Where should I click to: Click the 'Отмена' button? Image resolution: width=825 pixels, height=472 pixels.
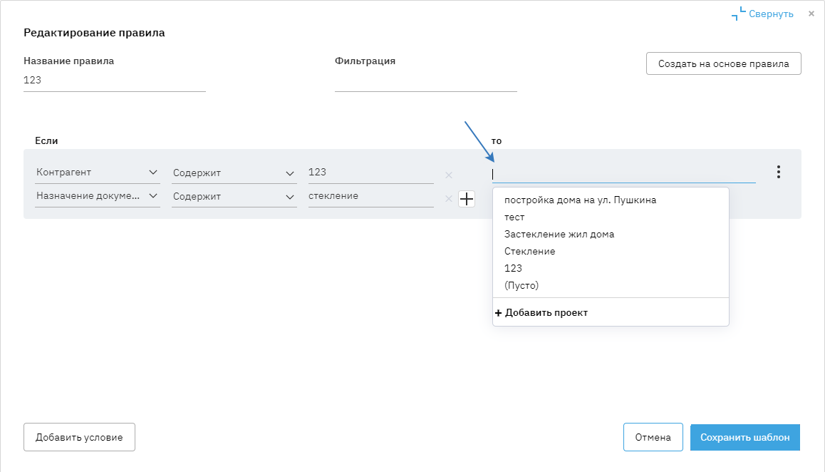[653, 437]
